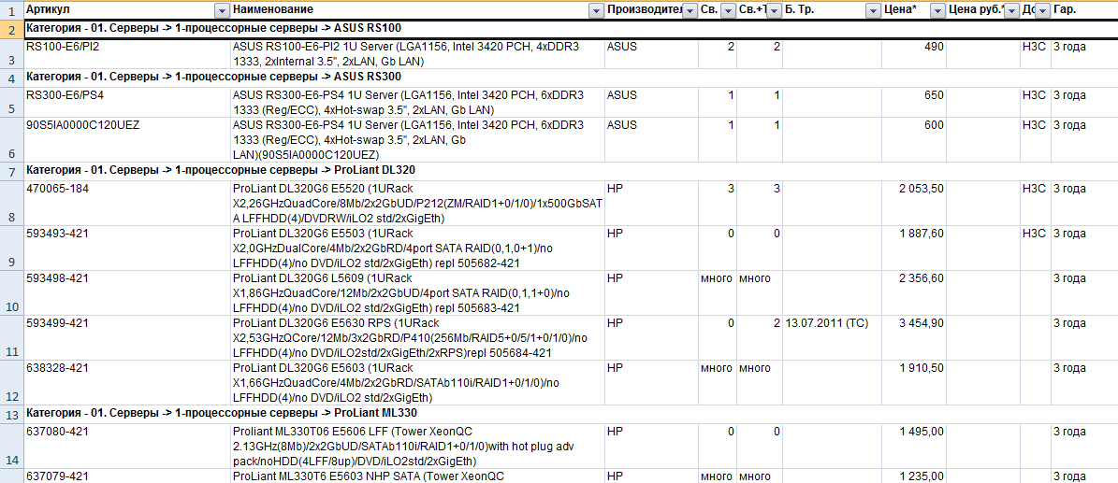Click article cell RS100-E6/PI2

click(127, 53)
